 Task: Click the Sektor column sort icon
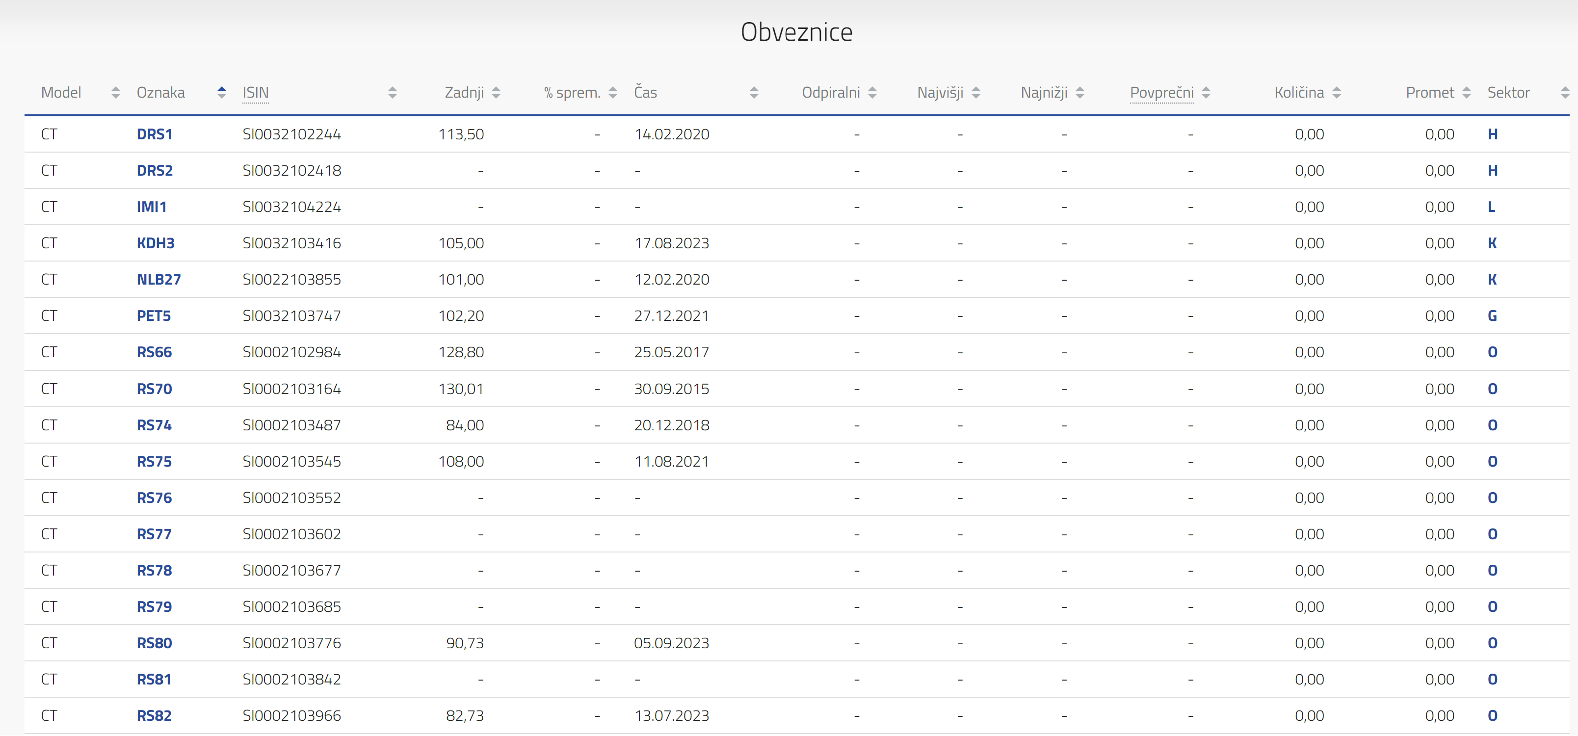pyautogui.click(x=1565, y=93)
